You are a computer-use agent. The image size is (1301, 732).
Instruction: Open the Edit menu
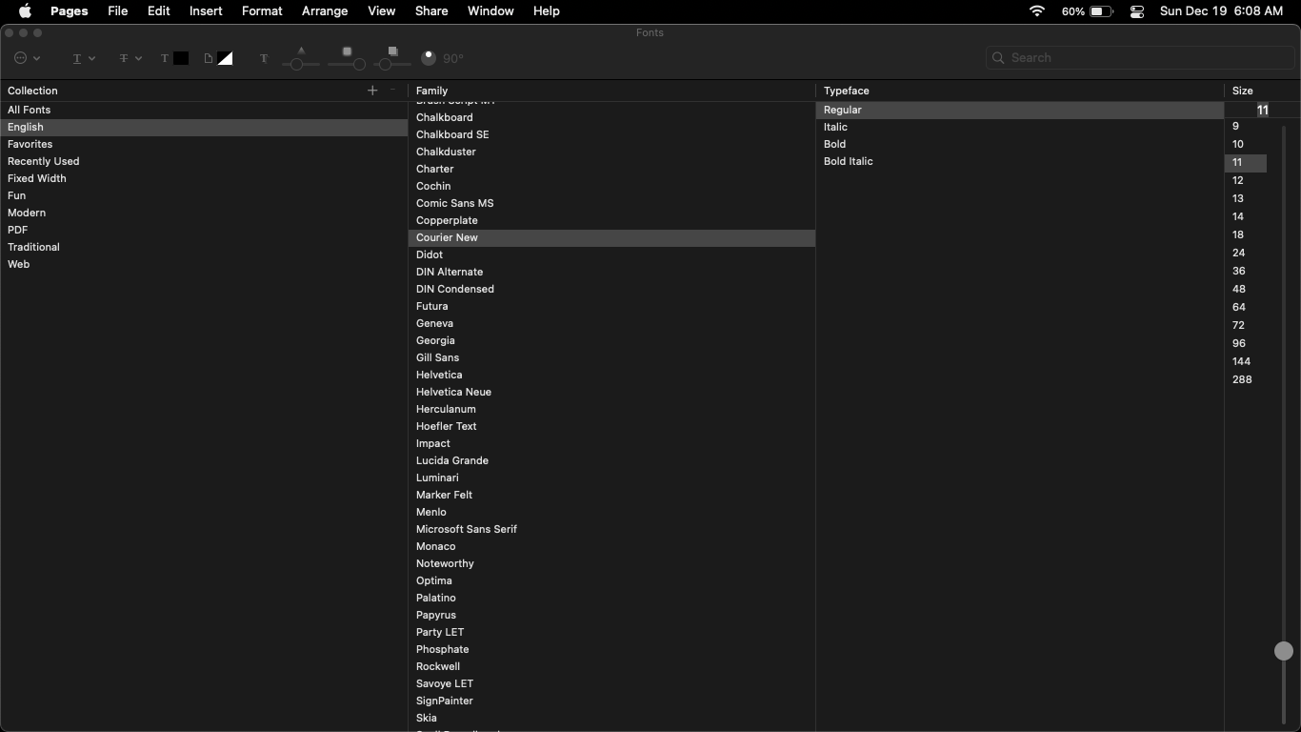point(159,11)
